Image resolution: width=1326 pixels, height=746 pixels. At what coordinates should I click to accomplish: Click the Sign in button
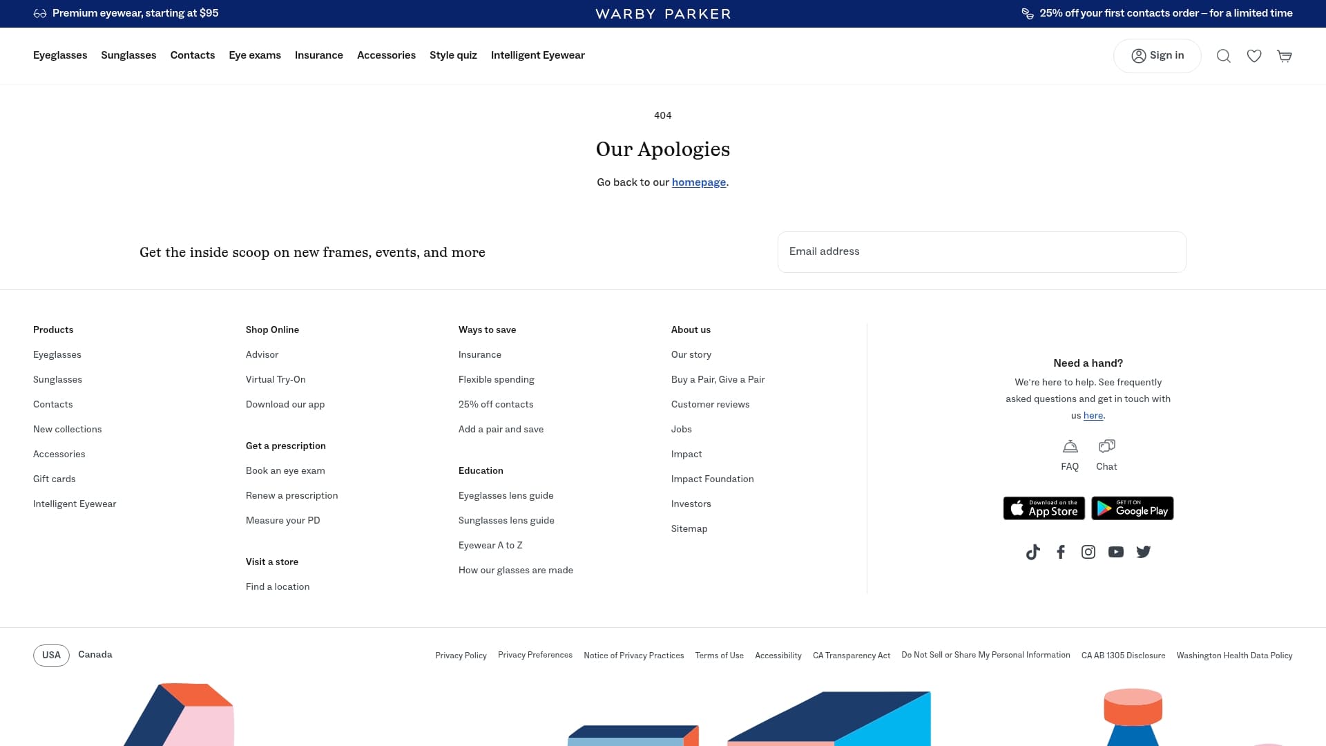point(1157,56)
